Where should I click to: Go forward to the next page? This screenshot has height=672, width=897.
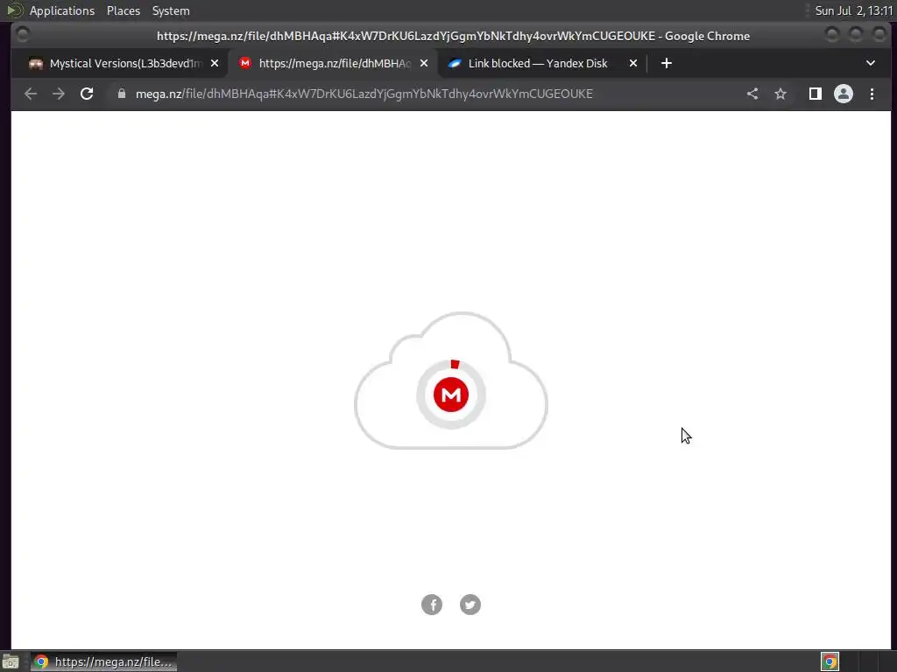[59, 94]
